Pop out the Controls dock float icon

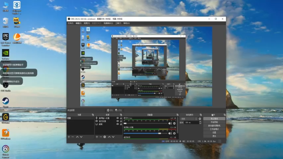(225, 115)
